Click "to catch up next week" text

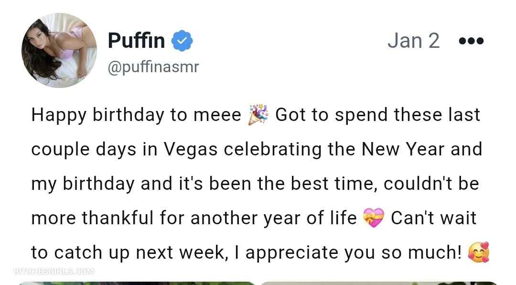tap(128, 252)
